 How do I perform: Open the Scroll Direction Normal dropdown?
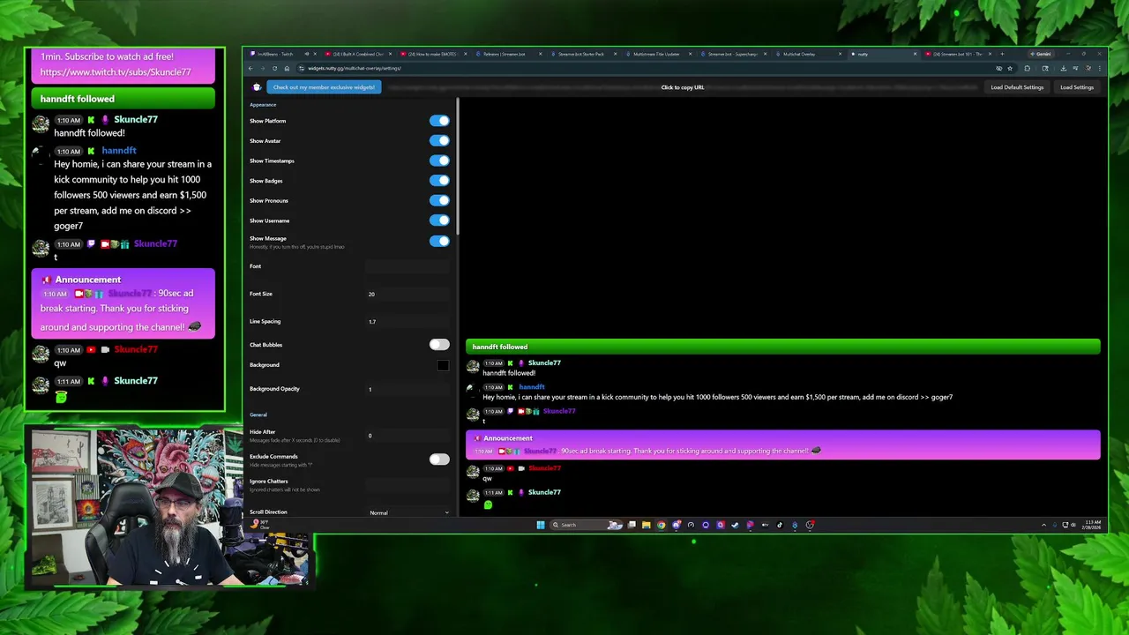408,512
